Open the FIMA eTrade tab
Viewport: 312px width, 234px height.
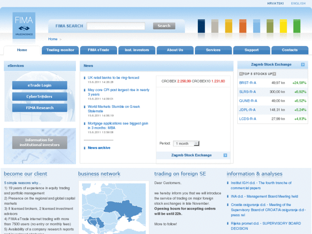click(x=99, y=50)
